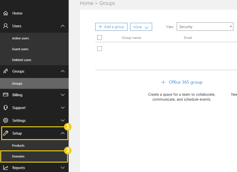Sort by Group name column header
The height and width of the screenshot is (172, 237).
[131, 38]
